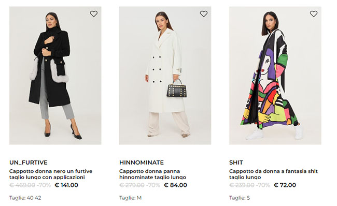Select the € 84.00 discounted price
The height and width of the screenshot is (206, 337).
(x=175, y=185)
